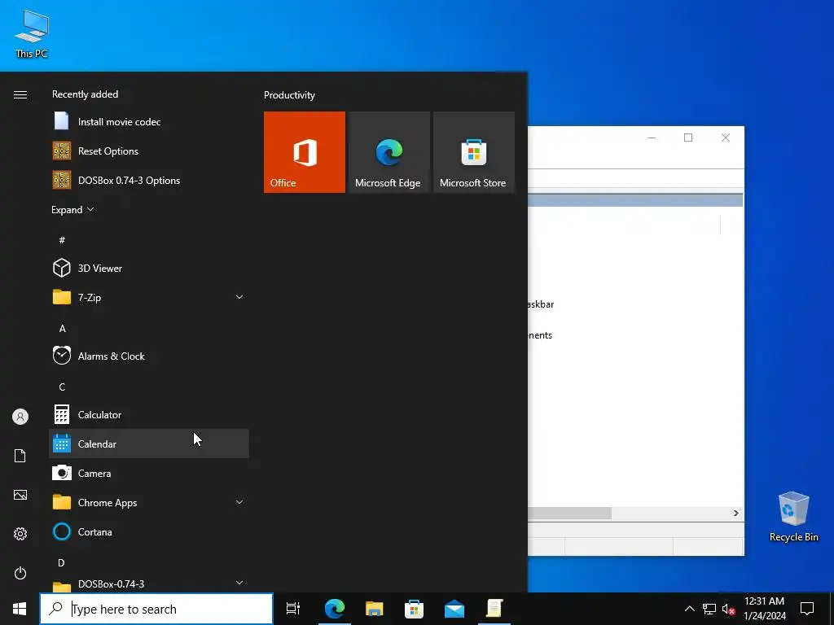This screenshot has height=625, width=834.
Task: Open Mail from the taskbar
Action: coord(454,609)
